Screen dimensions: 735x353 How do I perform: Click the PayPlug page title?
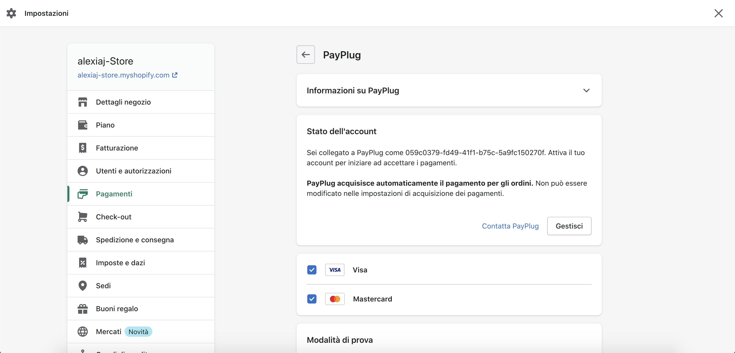click(342, 55)
